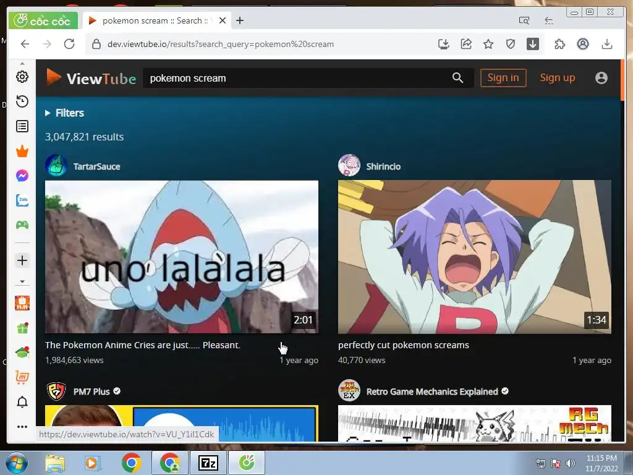This screenshot has height=475, width=633.
Task: Click the page vertical scrollbar thumb
Action: click(622, 80)
